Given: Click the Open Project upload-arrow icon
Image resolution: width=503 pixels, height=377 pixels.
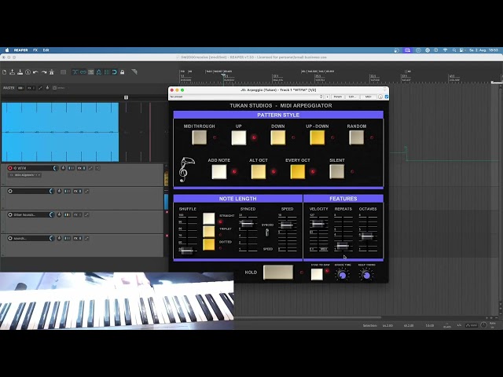Looking at the screenshot, I should [13, 72].
